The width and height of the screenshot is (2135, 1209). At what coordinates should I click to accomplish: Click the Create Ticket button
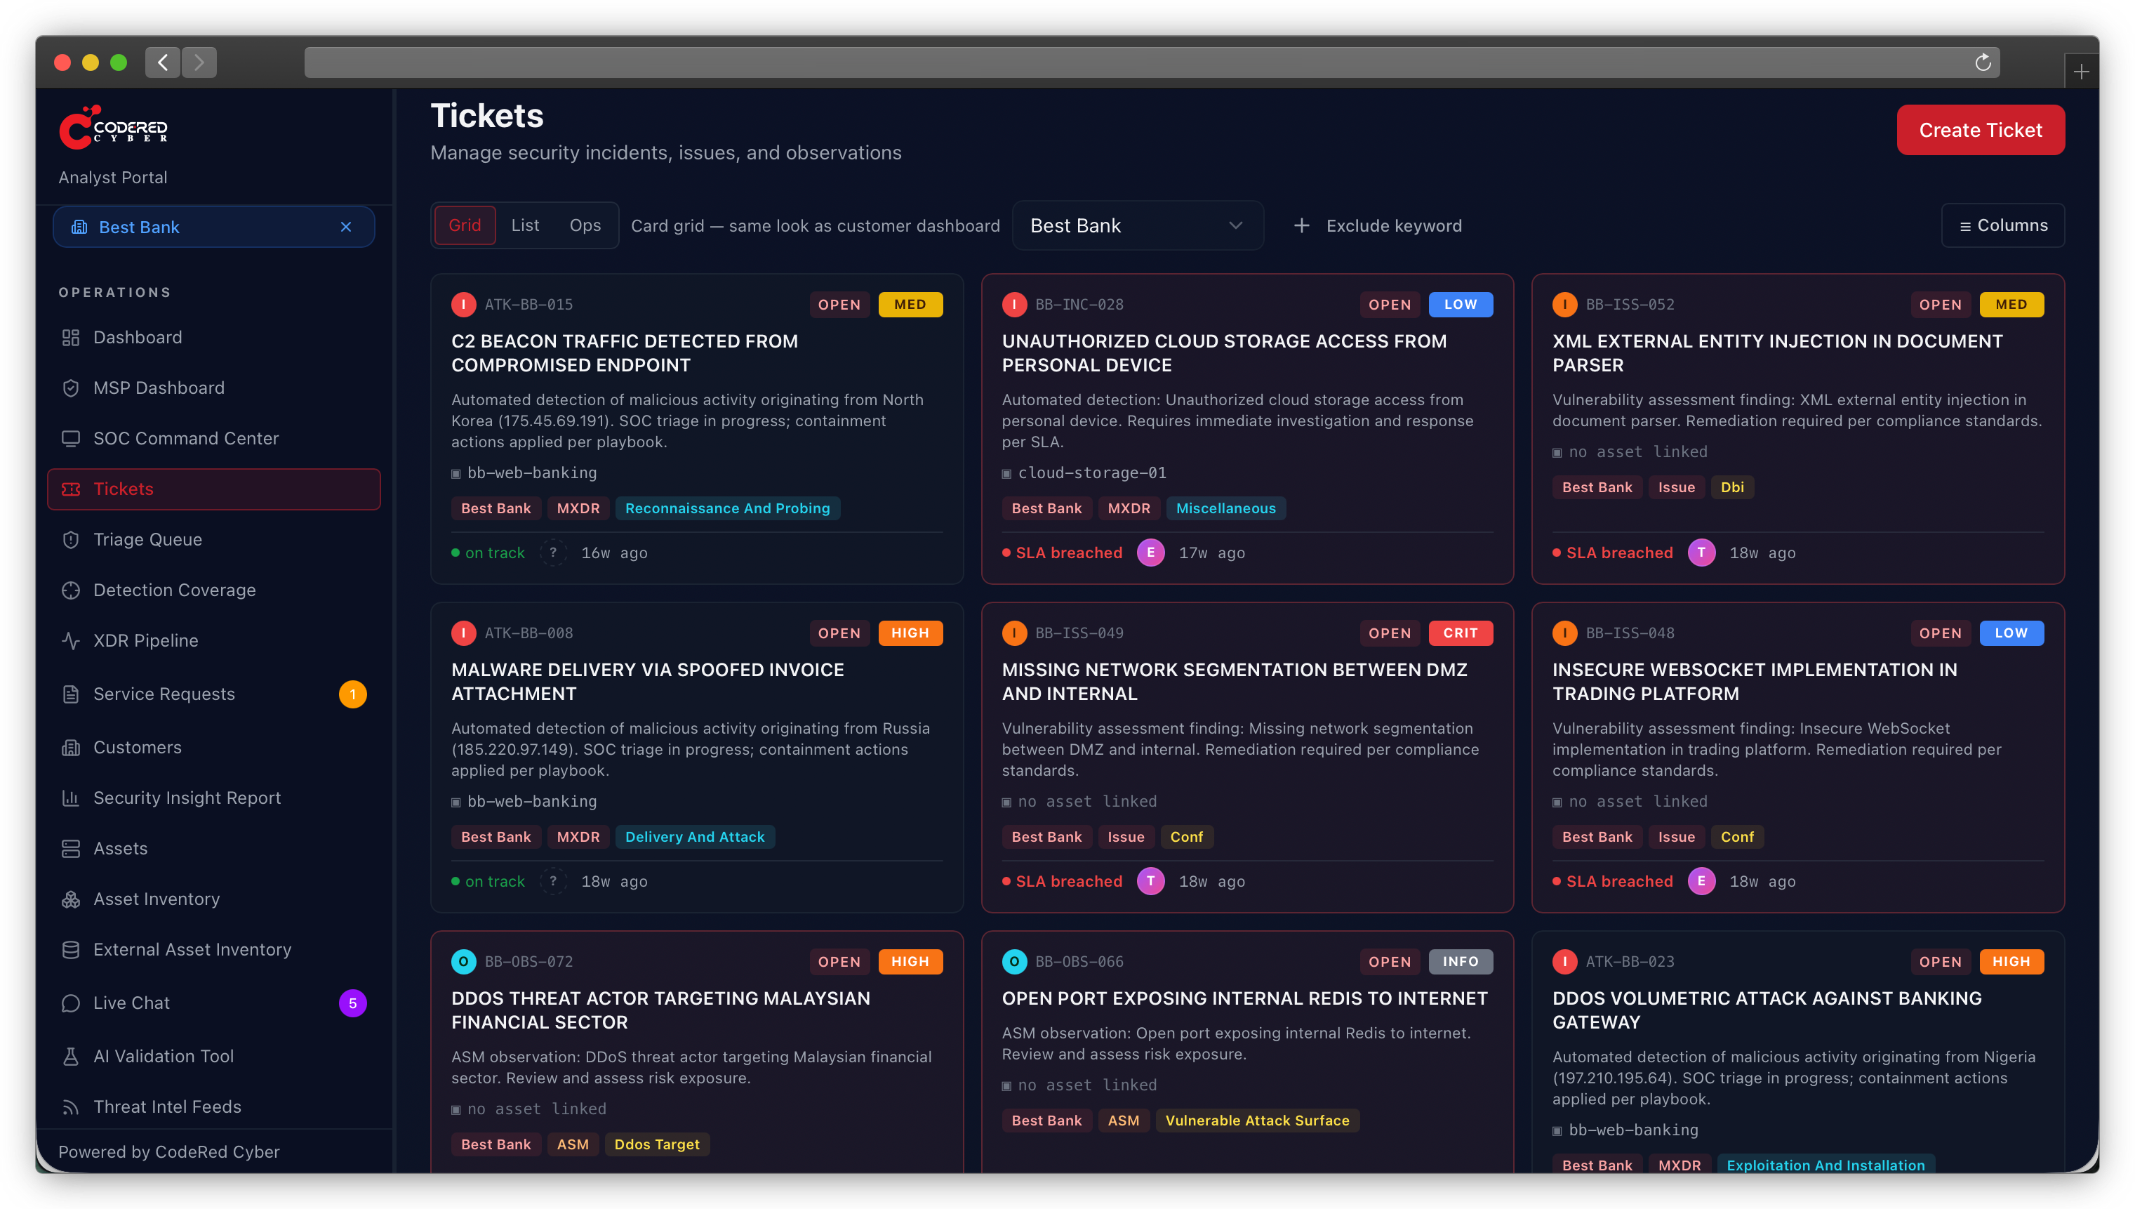[1980, 129]
